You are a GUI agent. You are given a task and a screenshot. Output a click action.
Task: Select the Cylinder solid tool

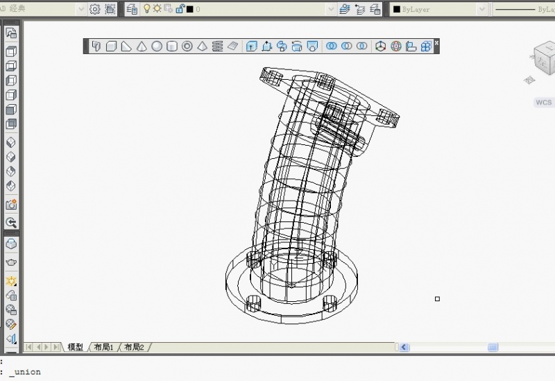coord(172,46)
